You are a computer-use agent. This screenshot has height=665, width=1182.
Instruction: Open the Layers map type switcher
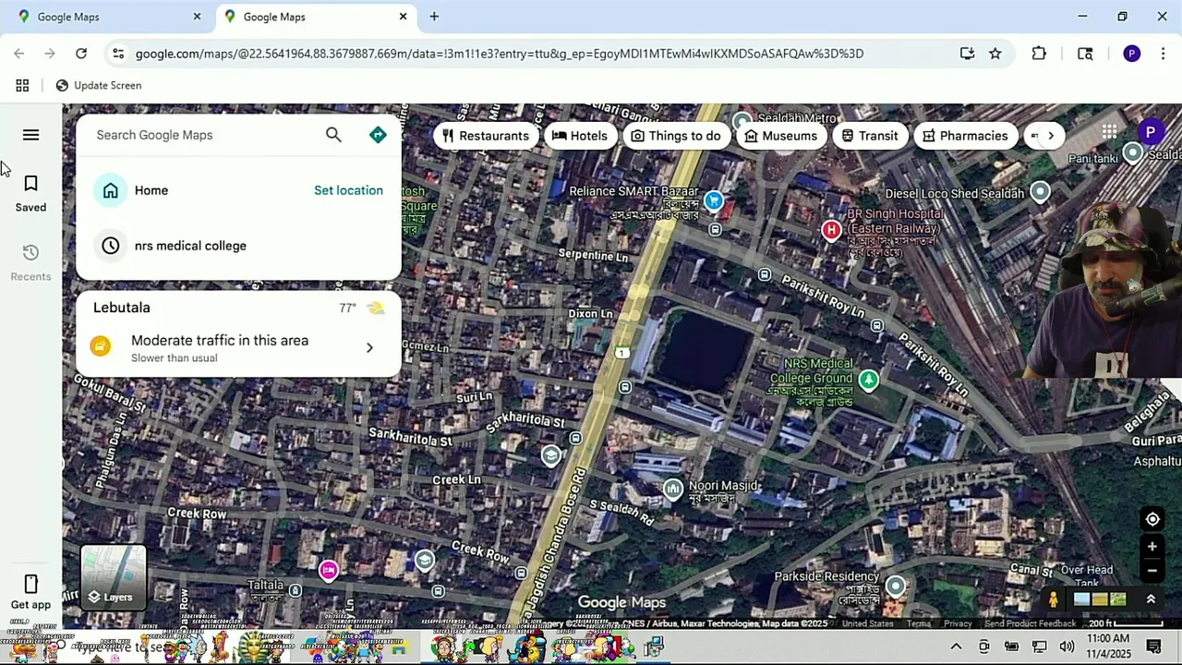click(x=113, y=576)
